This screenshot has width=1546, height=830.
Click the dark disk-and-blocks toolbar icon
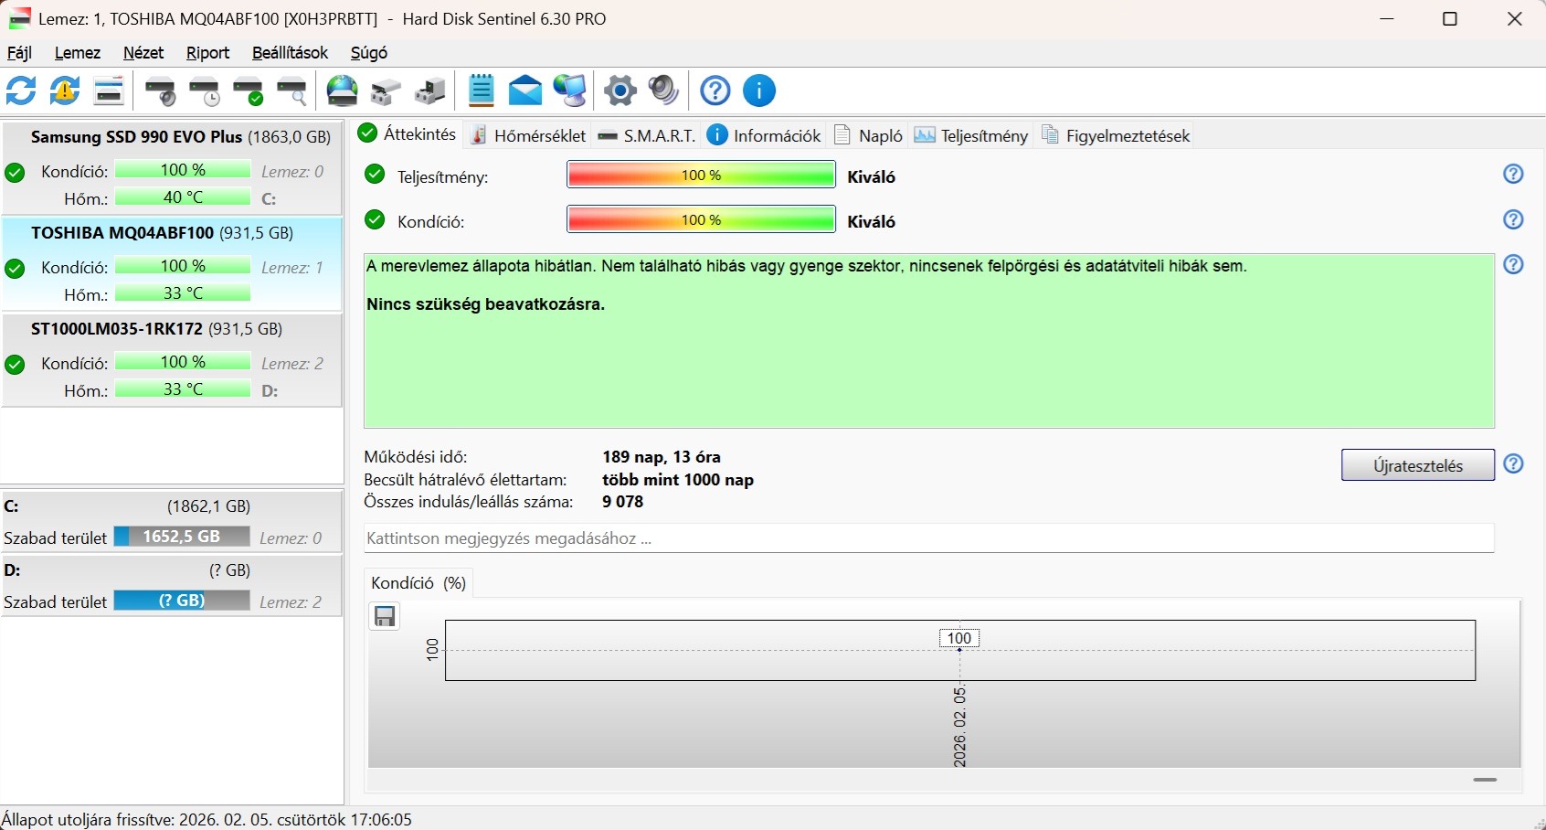(430, 90)
